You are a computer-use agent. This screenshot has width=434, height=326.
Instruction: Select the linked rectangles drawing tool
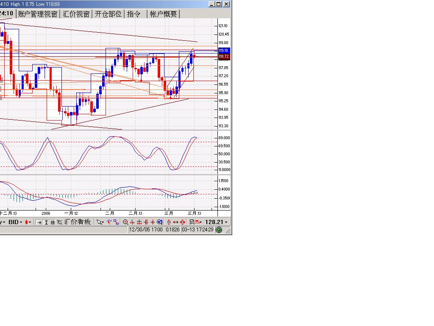[x=116, y=222]
